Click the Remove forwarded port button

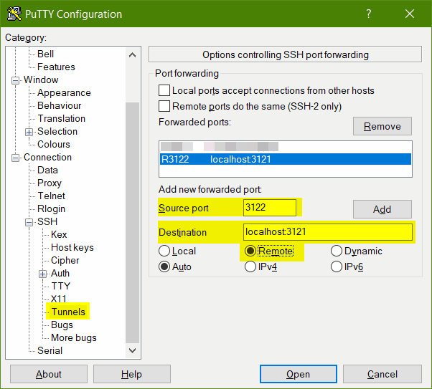click(x=382, y=126)
